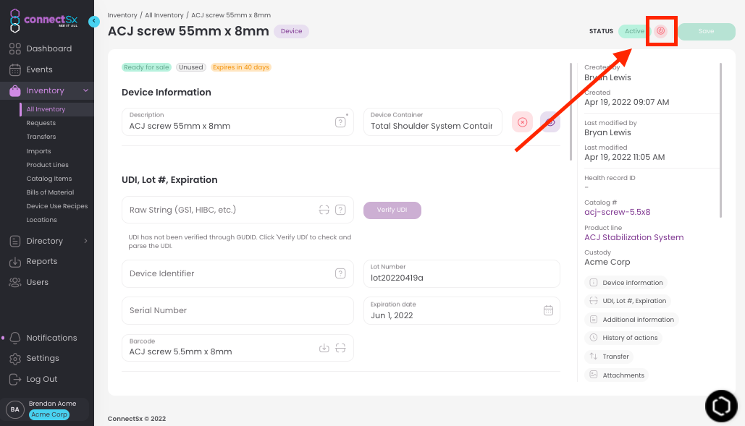Open catalog link acj-screw-5.5x8
This screenshot has width=745, height=426.
617,212
